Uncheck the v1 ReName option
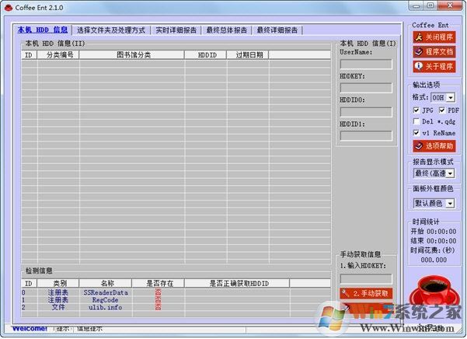This screenshot has width=467, height=339. [x=416, y=133]
